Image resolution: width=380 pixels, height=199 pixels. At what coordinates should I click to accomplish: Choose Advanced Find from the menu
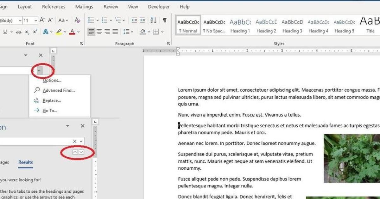point(59,90)
